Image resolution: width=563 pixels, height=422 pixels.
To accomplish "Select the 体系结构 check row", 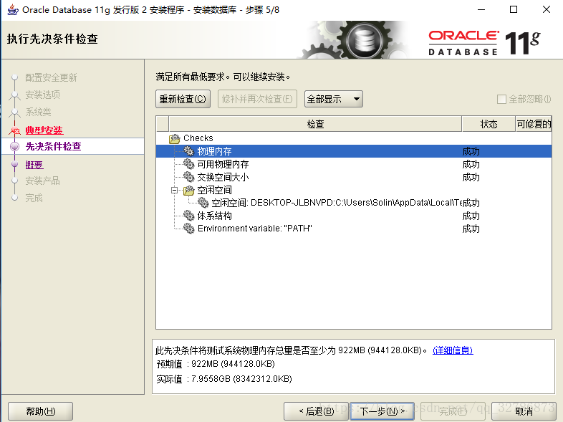I will [x=354, y=216].
